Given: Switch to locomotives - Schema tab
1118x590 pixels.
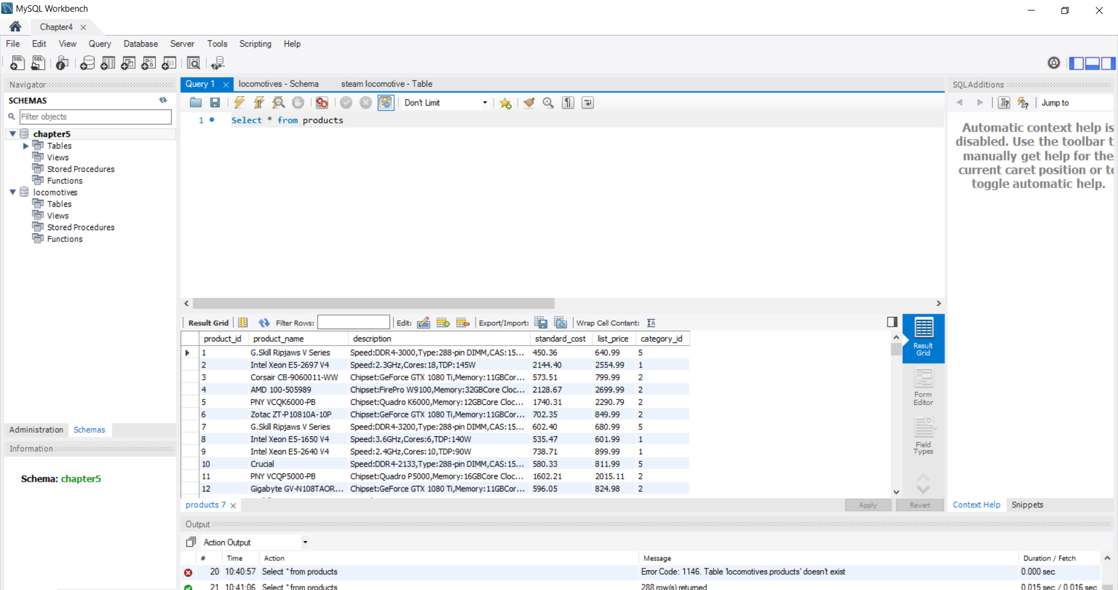Looking at the screenshot, I should [x=278, y=84].
